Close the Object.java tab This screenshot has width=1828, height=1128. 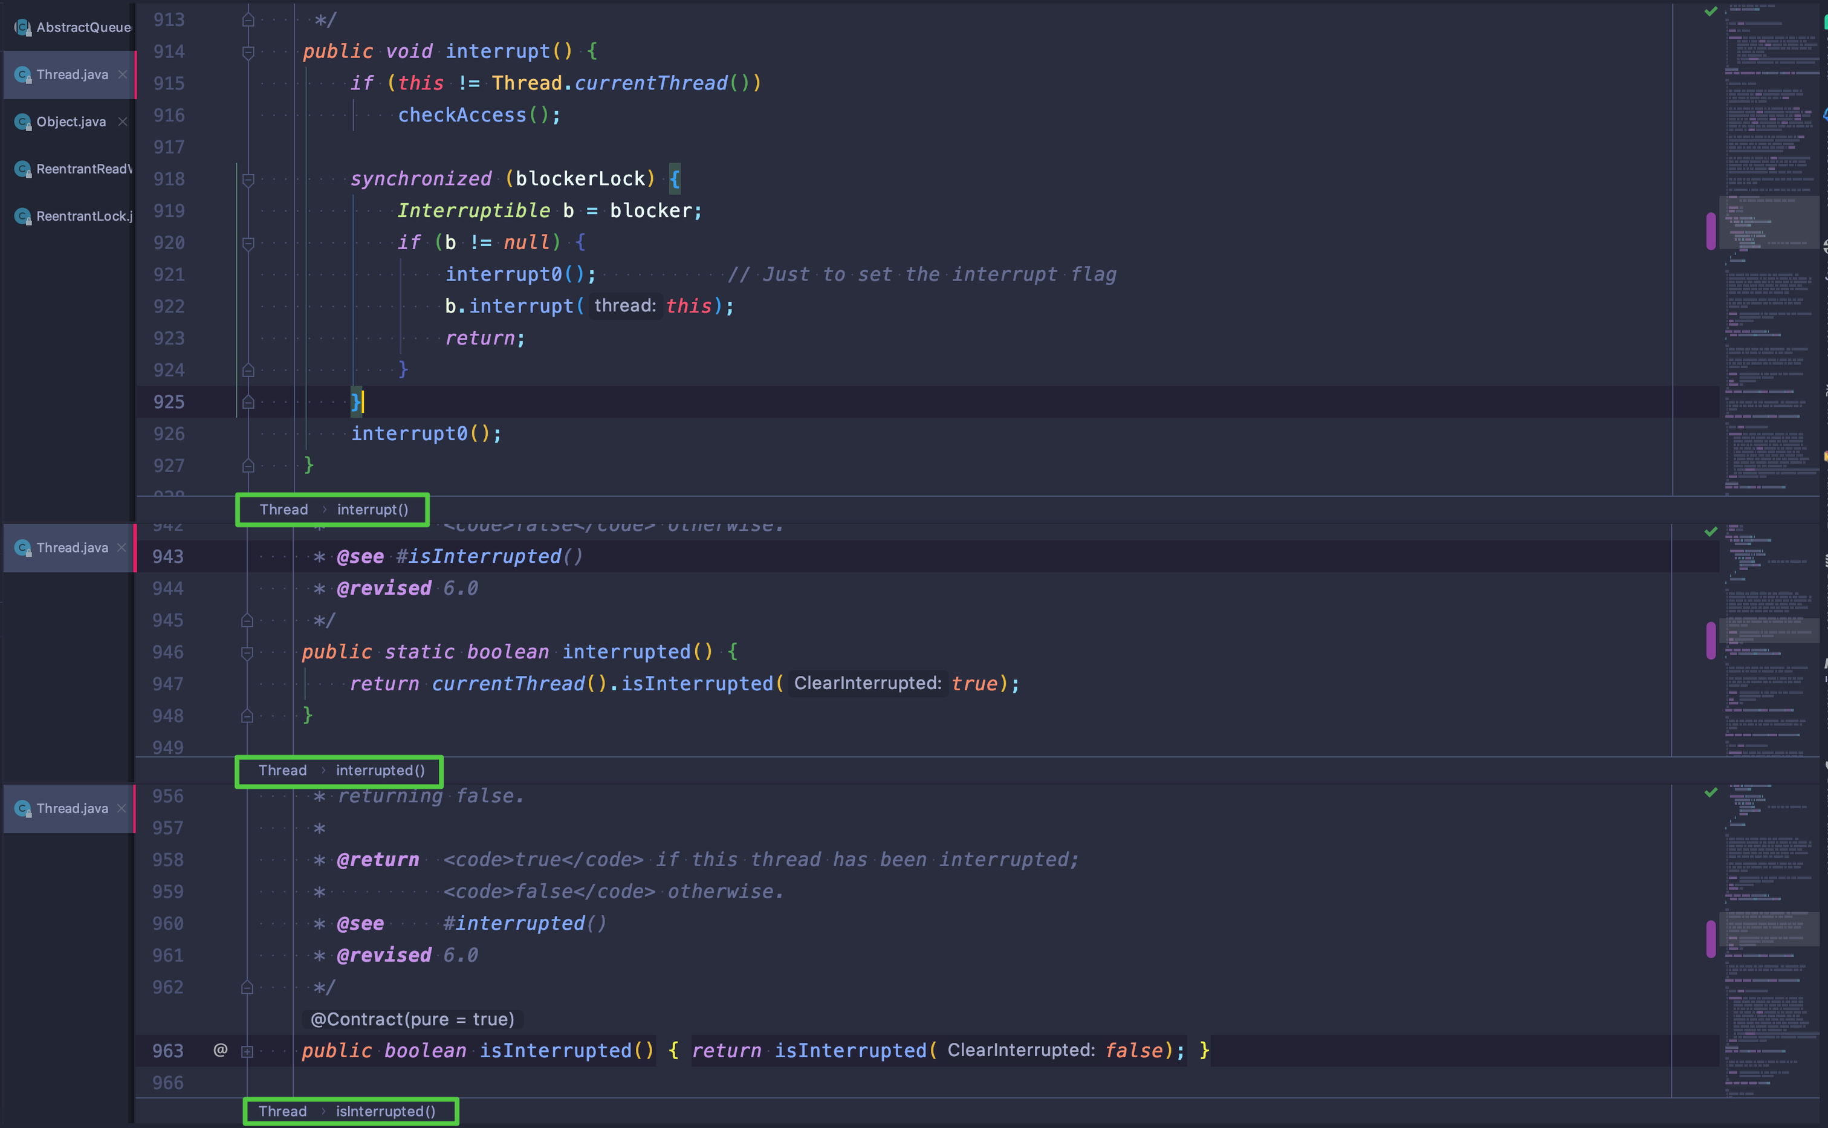(x=122, y=122)
